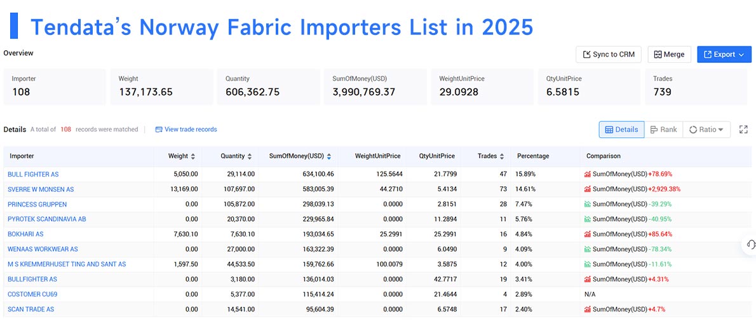The height and width of the screenshot is (326, 756).
Task: Click the Importer column header
Action: pyautogui.click(x=22, y=156)
